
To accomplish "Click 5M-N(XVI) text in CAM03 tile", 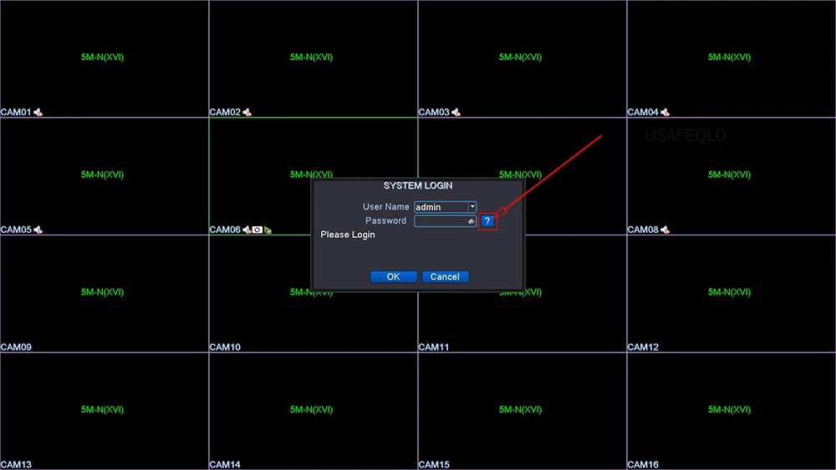I will (x=520, y=57).
